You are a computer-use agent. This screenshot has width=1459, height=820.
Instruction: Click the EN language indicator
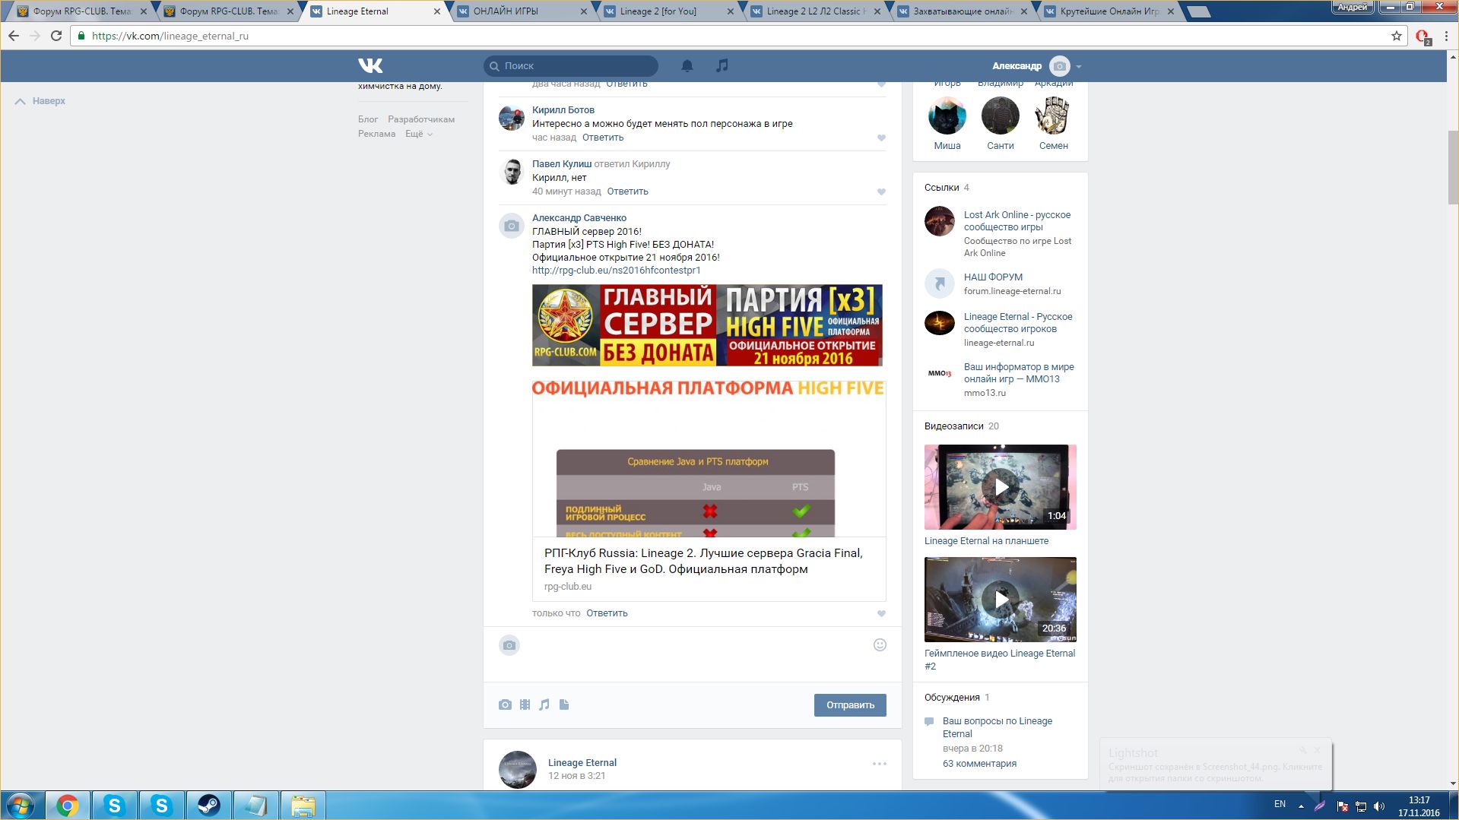[x=1280, y=804]
